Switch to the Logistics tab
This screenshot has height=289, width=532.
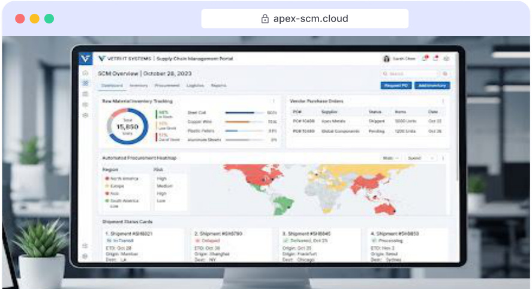pyautogui.click(x=195, y=86)
